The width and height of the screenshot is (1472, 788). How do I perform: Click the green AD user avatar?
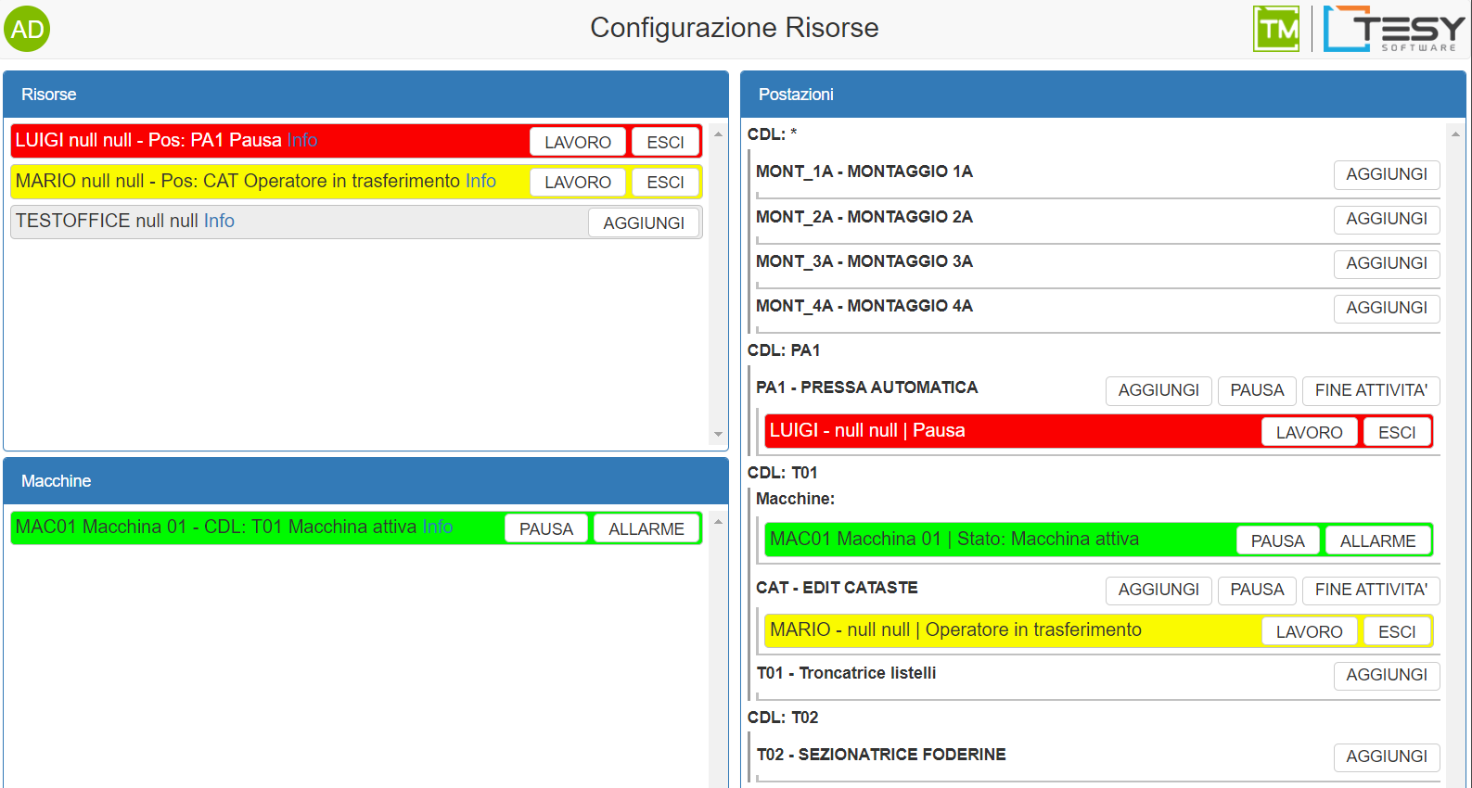(x=27, y=29)
